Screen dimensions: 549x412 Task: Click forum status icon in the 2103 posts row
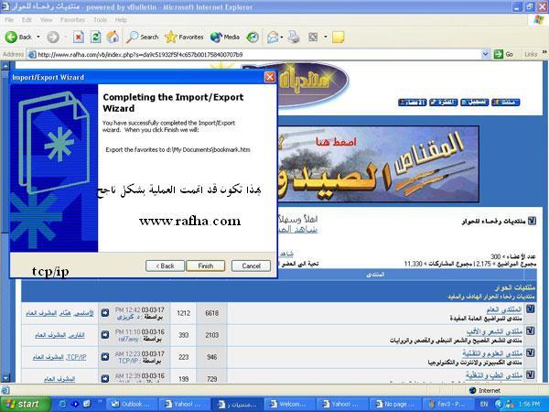(x=531, y=331)
